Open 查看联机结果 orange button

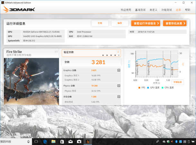coord(175,23)
